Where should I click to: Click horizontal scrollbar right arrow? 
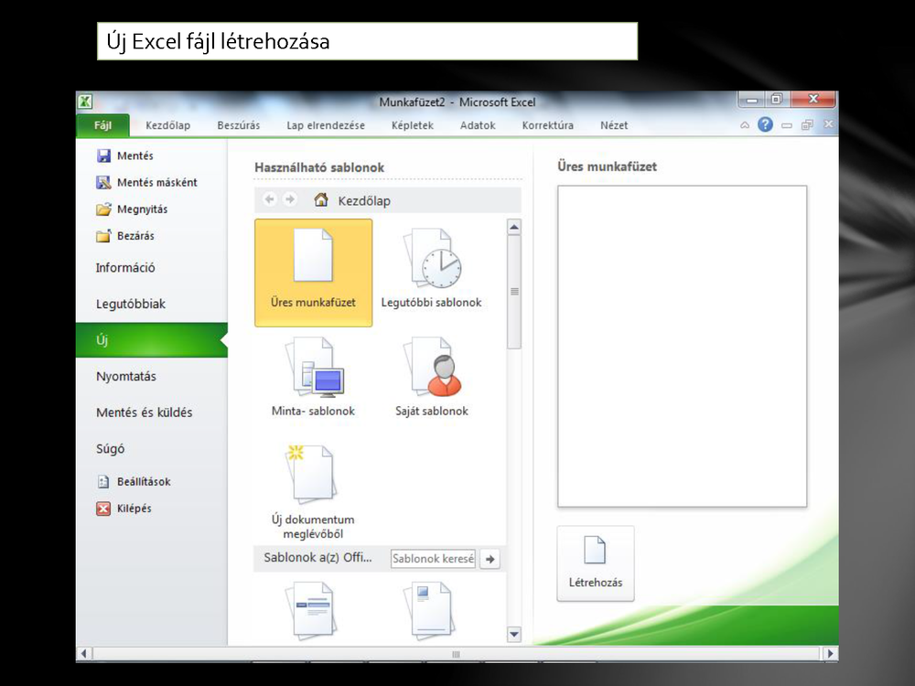[830, 653]
